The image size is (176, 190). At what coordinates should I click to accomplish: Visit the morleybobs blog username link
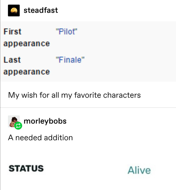click(45, 121)
